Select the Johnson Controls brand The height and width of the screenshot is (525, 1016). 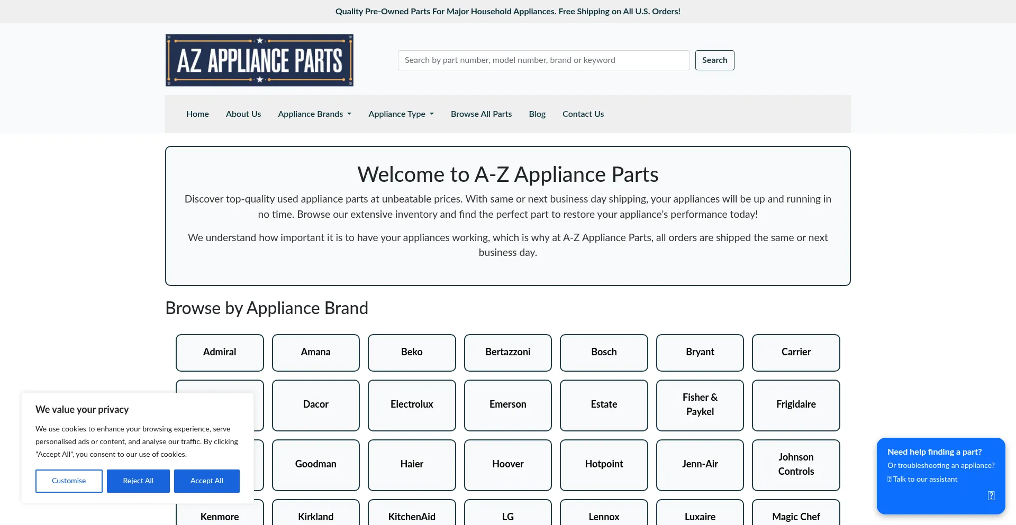tap(796, 465)
